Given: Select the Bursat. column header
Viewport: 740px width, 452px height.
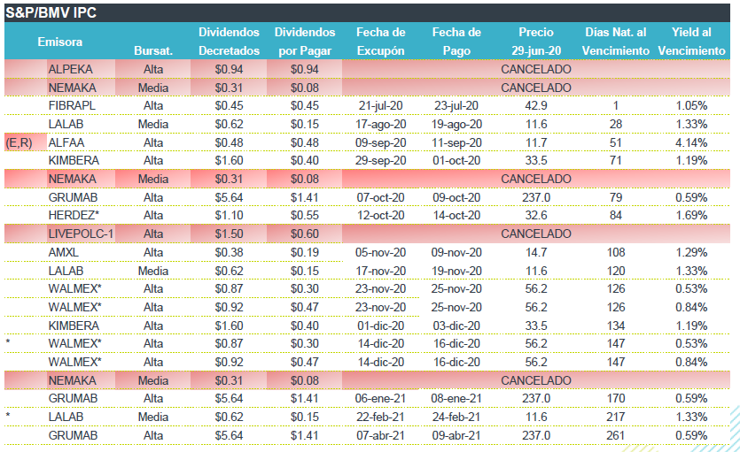Looking at the screenshot, I should coord(153,50).
